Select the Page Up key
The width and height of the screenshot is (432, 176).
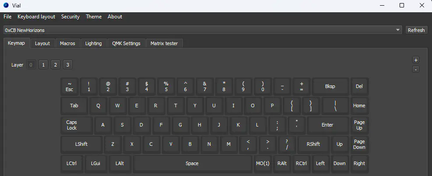(359, 125)
